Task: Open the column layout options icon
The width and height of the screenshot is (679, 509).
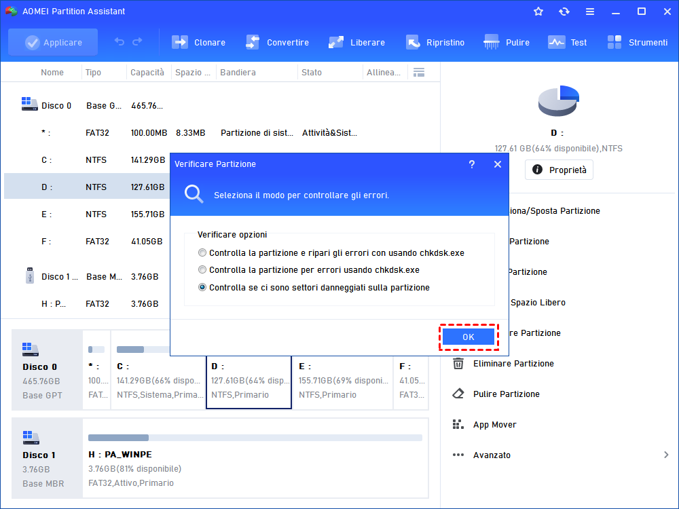Action: [419, 73]
